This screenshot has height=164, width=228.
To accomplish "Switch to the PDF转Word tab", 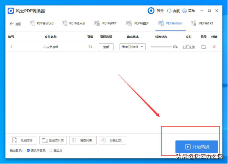I will (42, 23).
